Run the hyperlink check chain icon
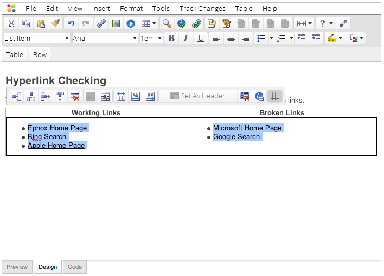Image resolution: width=384 pixels, height=276 pixels. (x=196, y=23)
